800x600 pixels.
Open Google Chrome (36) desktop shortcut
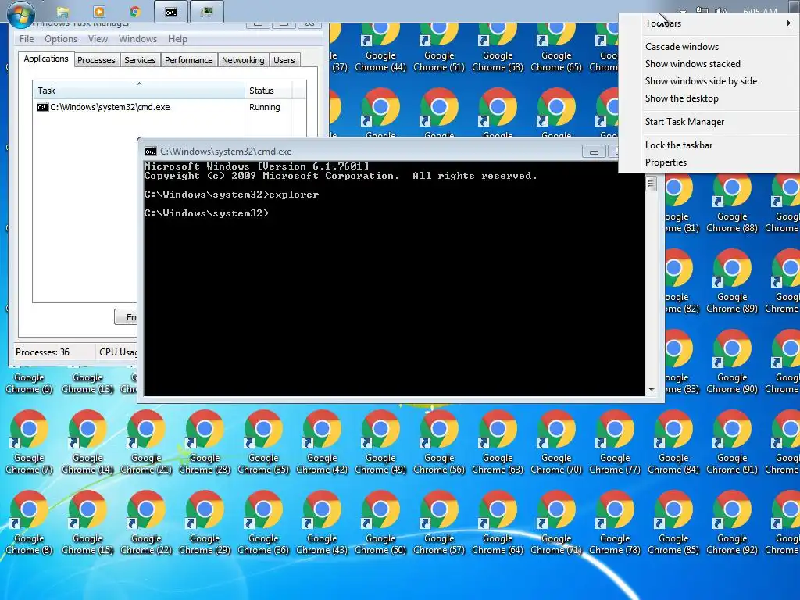[263, 523]
